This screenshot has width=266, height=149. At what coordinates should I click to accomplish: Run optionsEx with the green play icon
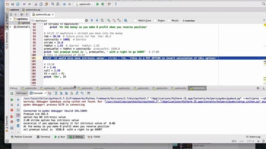click(x=98, y=4)
